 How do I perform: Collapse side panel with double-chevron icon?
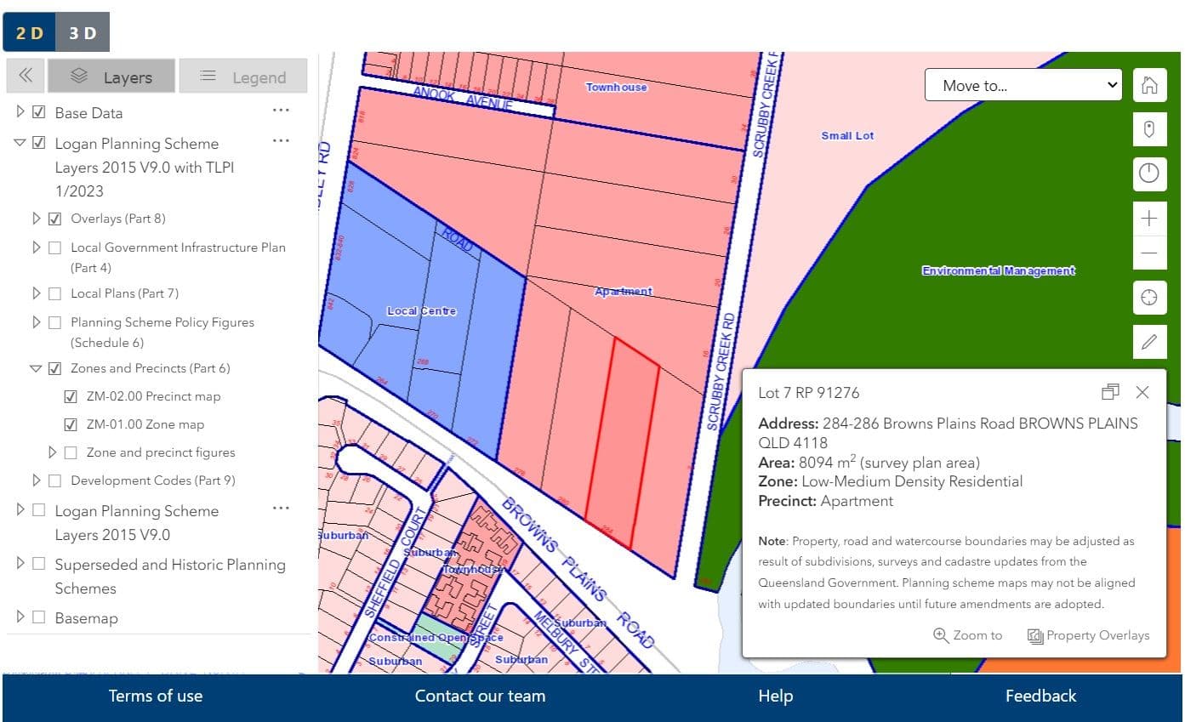click(26, 76)
